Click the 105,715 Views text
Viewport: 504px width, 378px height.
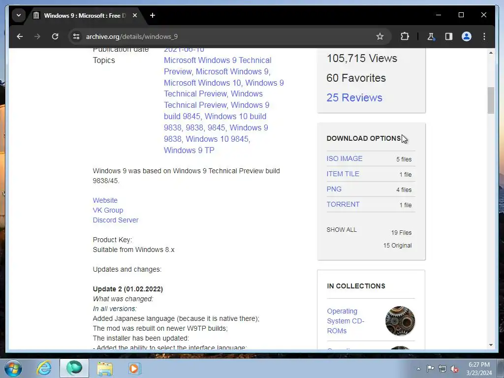click(x=362, y=59)
